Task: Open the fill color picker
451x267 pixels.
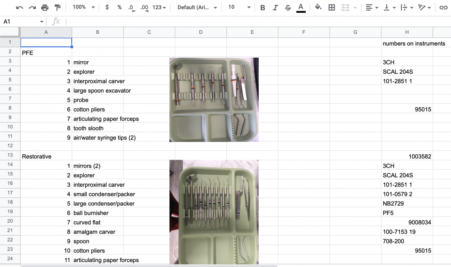Action: click(x=318, y=7)
